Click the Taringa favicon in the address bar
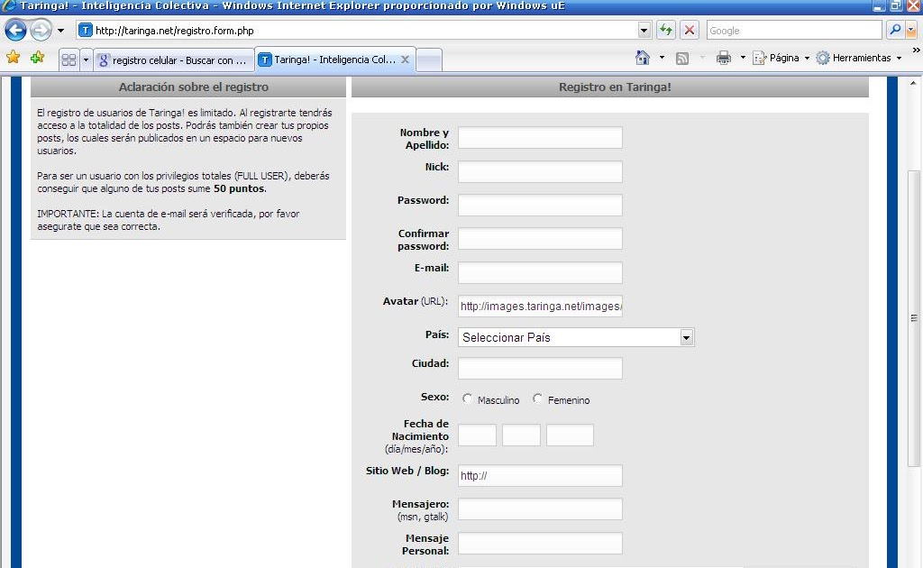 point(86,30)
